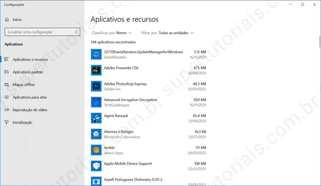Click the vertical scrollbar of the app list
Screen dimensions: 321x186
320,42
